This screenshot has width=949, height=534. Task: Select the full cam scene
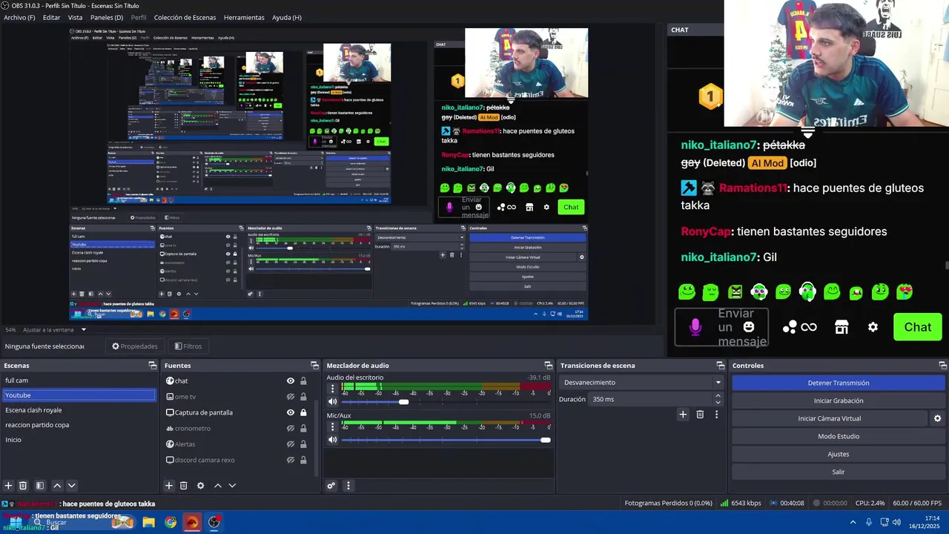click(x=78, y=380)
